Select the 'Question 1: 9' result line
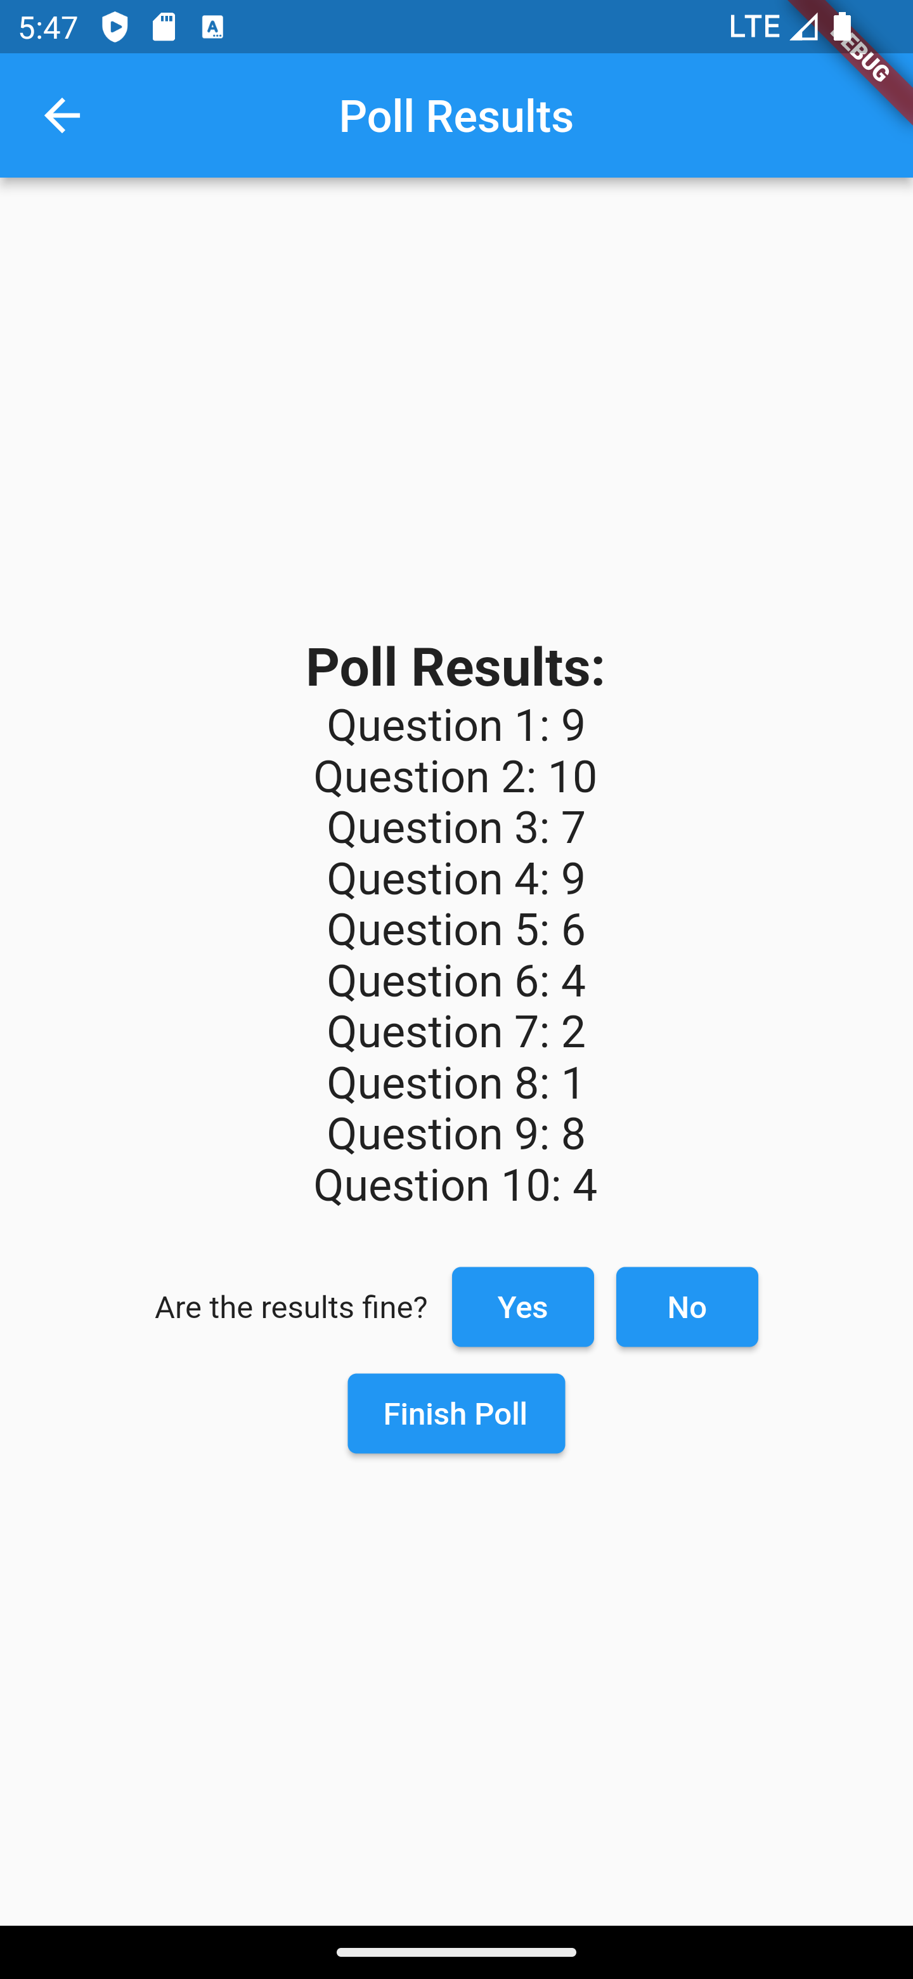 [x=455, y=725]
